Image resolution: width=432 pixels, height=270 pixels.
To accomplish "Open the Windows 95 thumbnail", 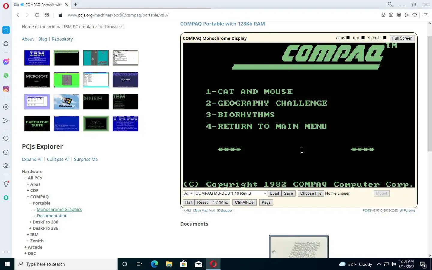I will (66, 102).
